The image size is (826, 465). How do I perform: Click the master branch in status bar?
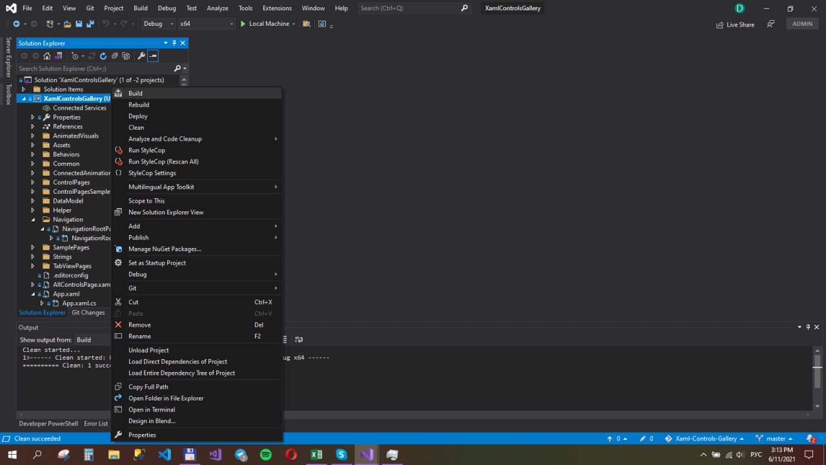pyautogui.click(x=774, y=439)
